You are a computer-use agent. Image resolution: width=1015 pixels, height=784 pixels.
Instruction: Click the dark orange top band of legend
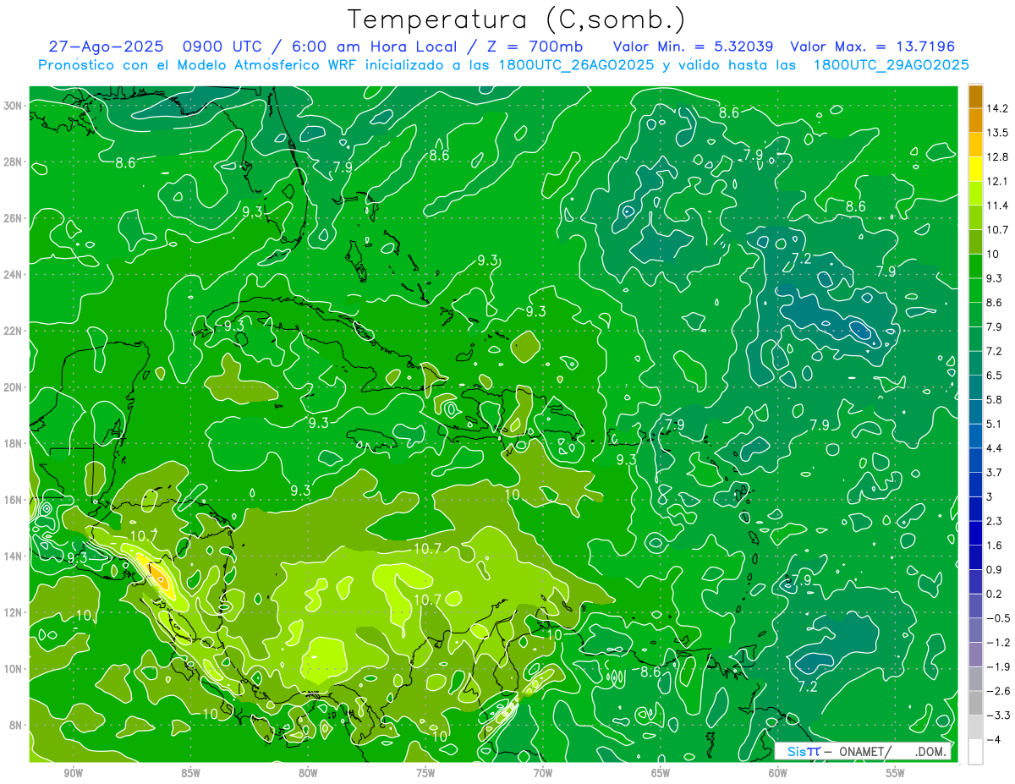pyautogui.click(x=975, y=96)
